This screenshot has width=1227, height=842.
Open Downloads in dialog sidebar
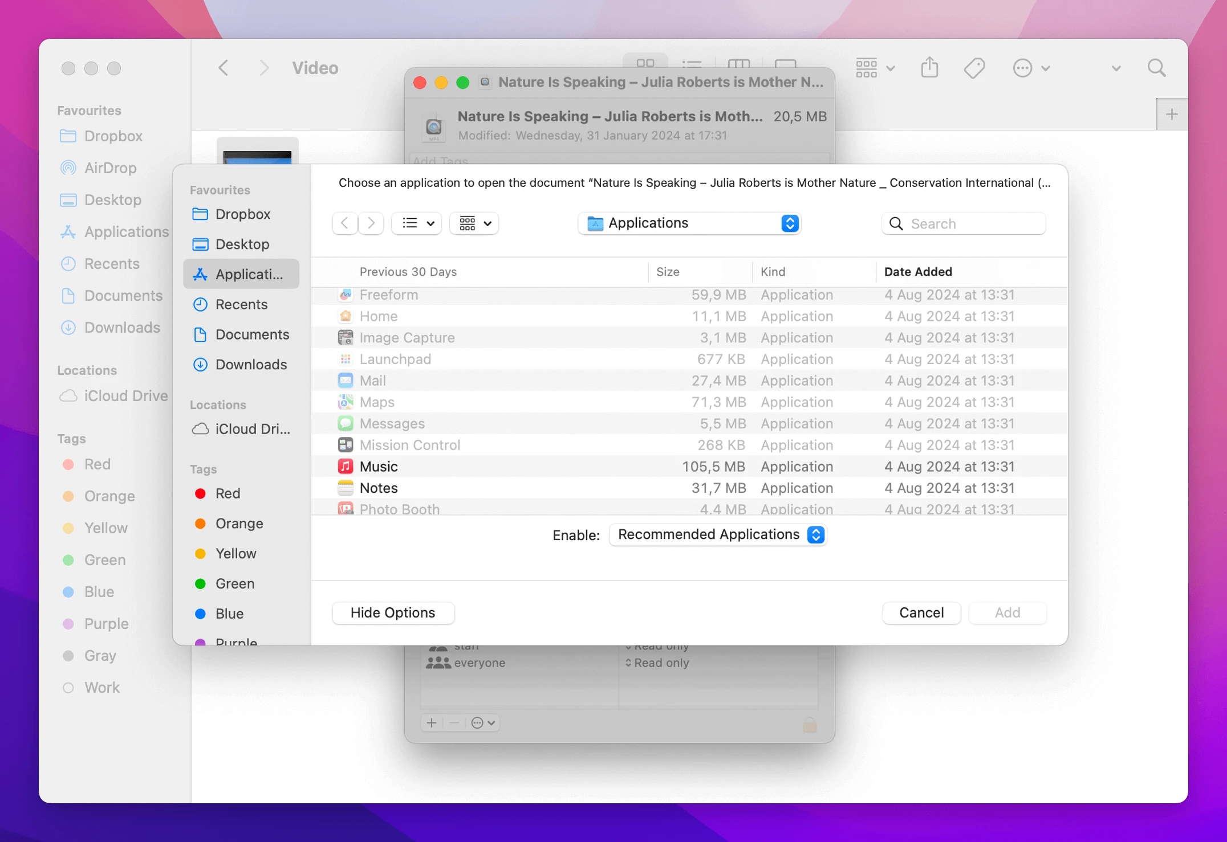[251, 365]
